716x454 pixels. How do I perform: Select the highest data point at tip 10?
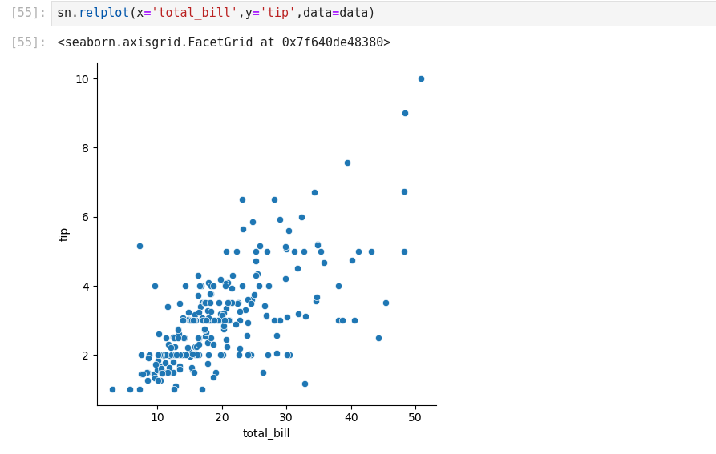point(421,78)
